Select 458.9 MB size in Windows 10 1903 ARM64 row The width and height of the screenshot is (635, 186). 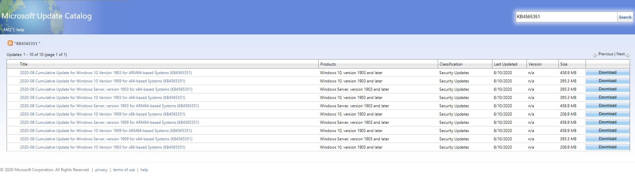tap(568, 73)
